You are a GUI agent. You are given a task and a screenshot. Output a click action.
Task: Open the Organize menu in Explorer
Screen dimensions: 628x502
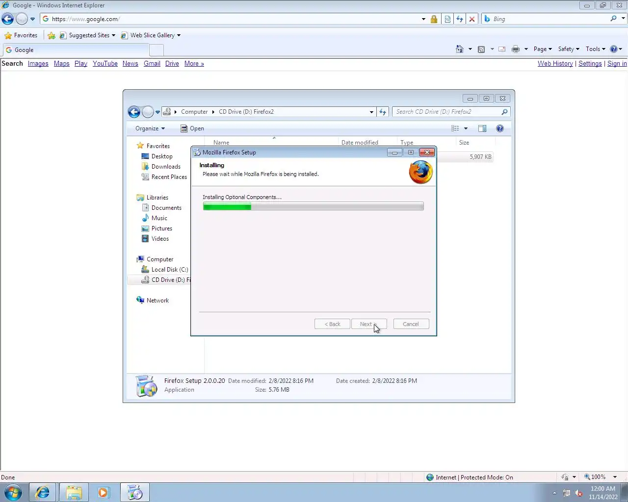click(150, 128)
